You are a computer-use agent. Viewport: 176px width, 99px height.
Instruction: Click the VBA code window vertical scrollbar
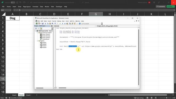coord(139,57)
